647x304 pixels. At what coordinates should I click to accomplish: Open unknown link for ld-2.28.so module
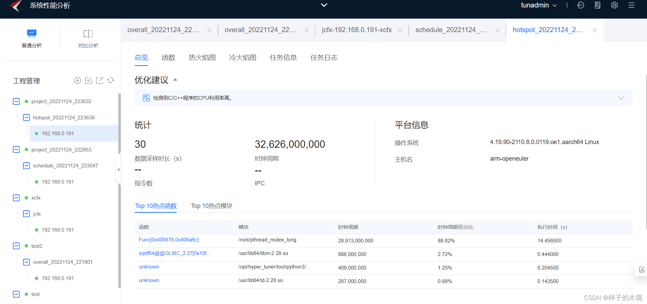pyautogui.click(x=149, y=280)
